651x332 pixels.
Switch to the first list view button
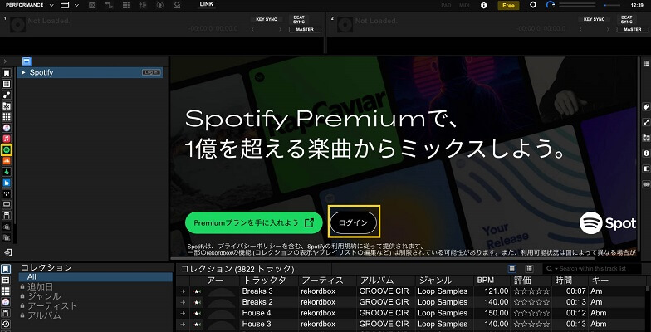pos(512,269)
